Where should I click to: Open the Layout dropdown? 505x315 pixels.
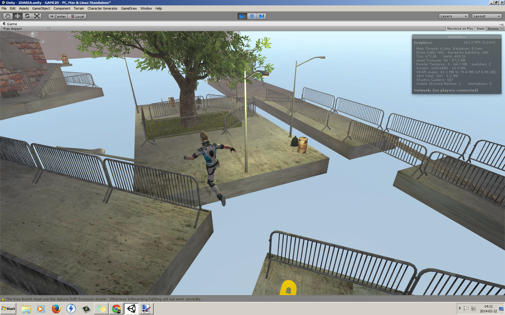click(487, 16)
